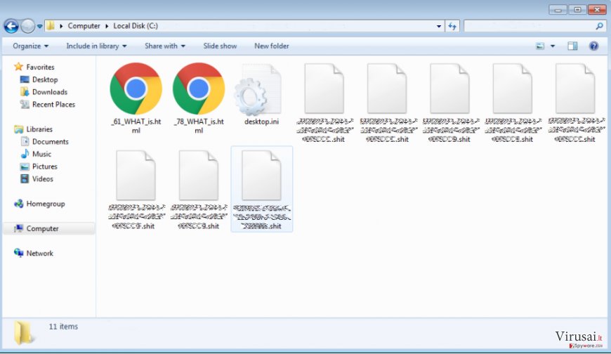Select Favorites in navigation pane
The image size is (611, 354).
coord(34,67)
